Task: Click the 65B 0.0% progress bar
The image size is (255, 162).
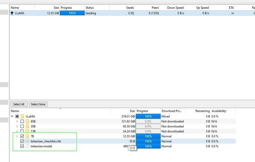Action: coord(148,121)
